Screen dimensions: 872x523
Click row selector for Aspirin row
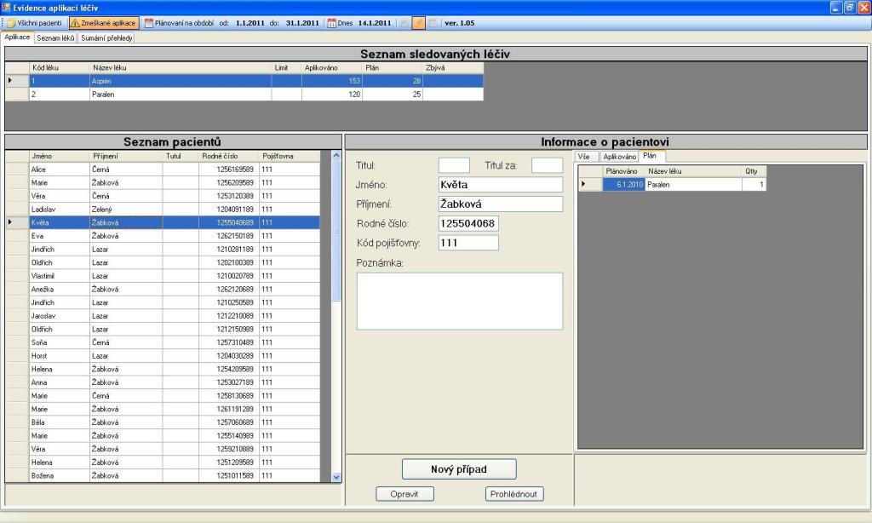pyautogui.click(x=17, y=81)
